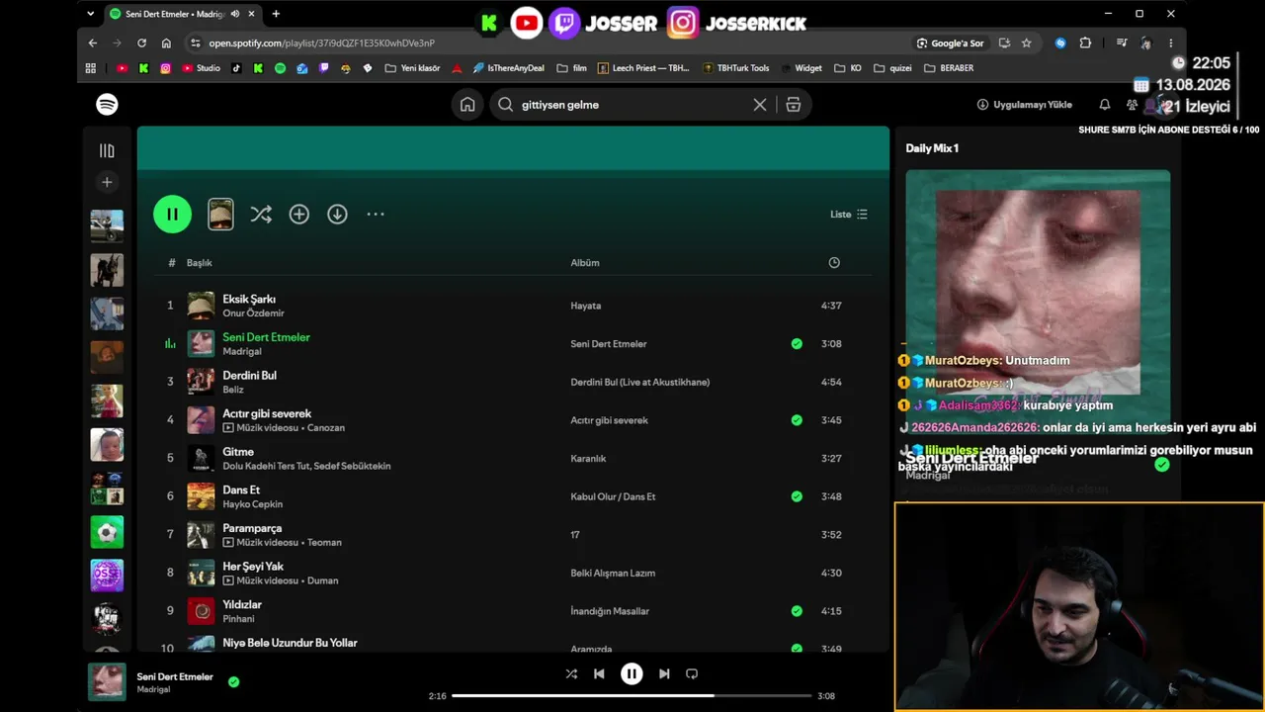This screenshot has width=1265, height=712.
Task: Toggle saved checkmark for 'Acıtır gibi severek' row
Action: point(797,420)
